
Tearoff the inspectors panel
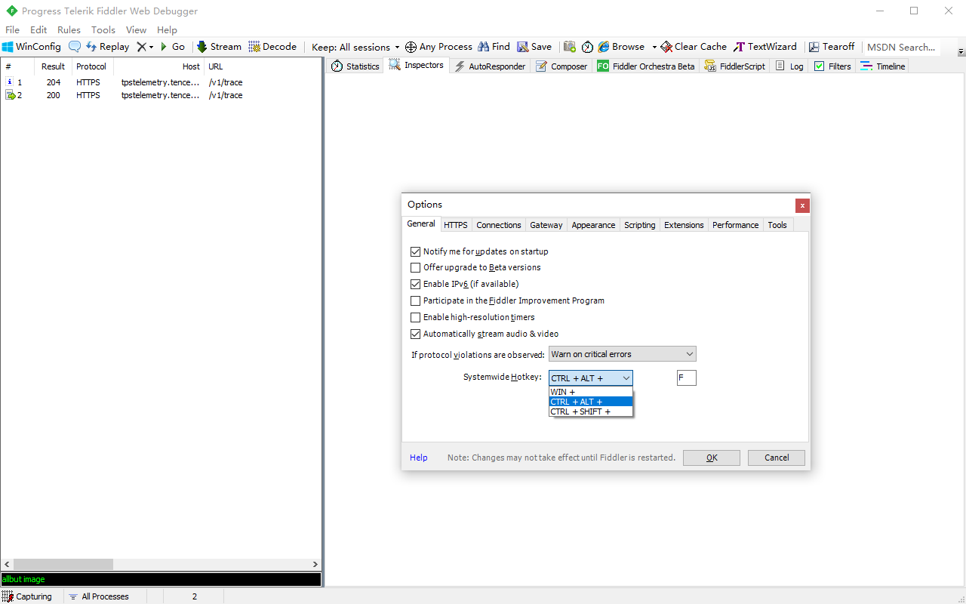click(x=831, y=47)
